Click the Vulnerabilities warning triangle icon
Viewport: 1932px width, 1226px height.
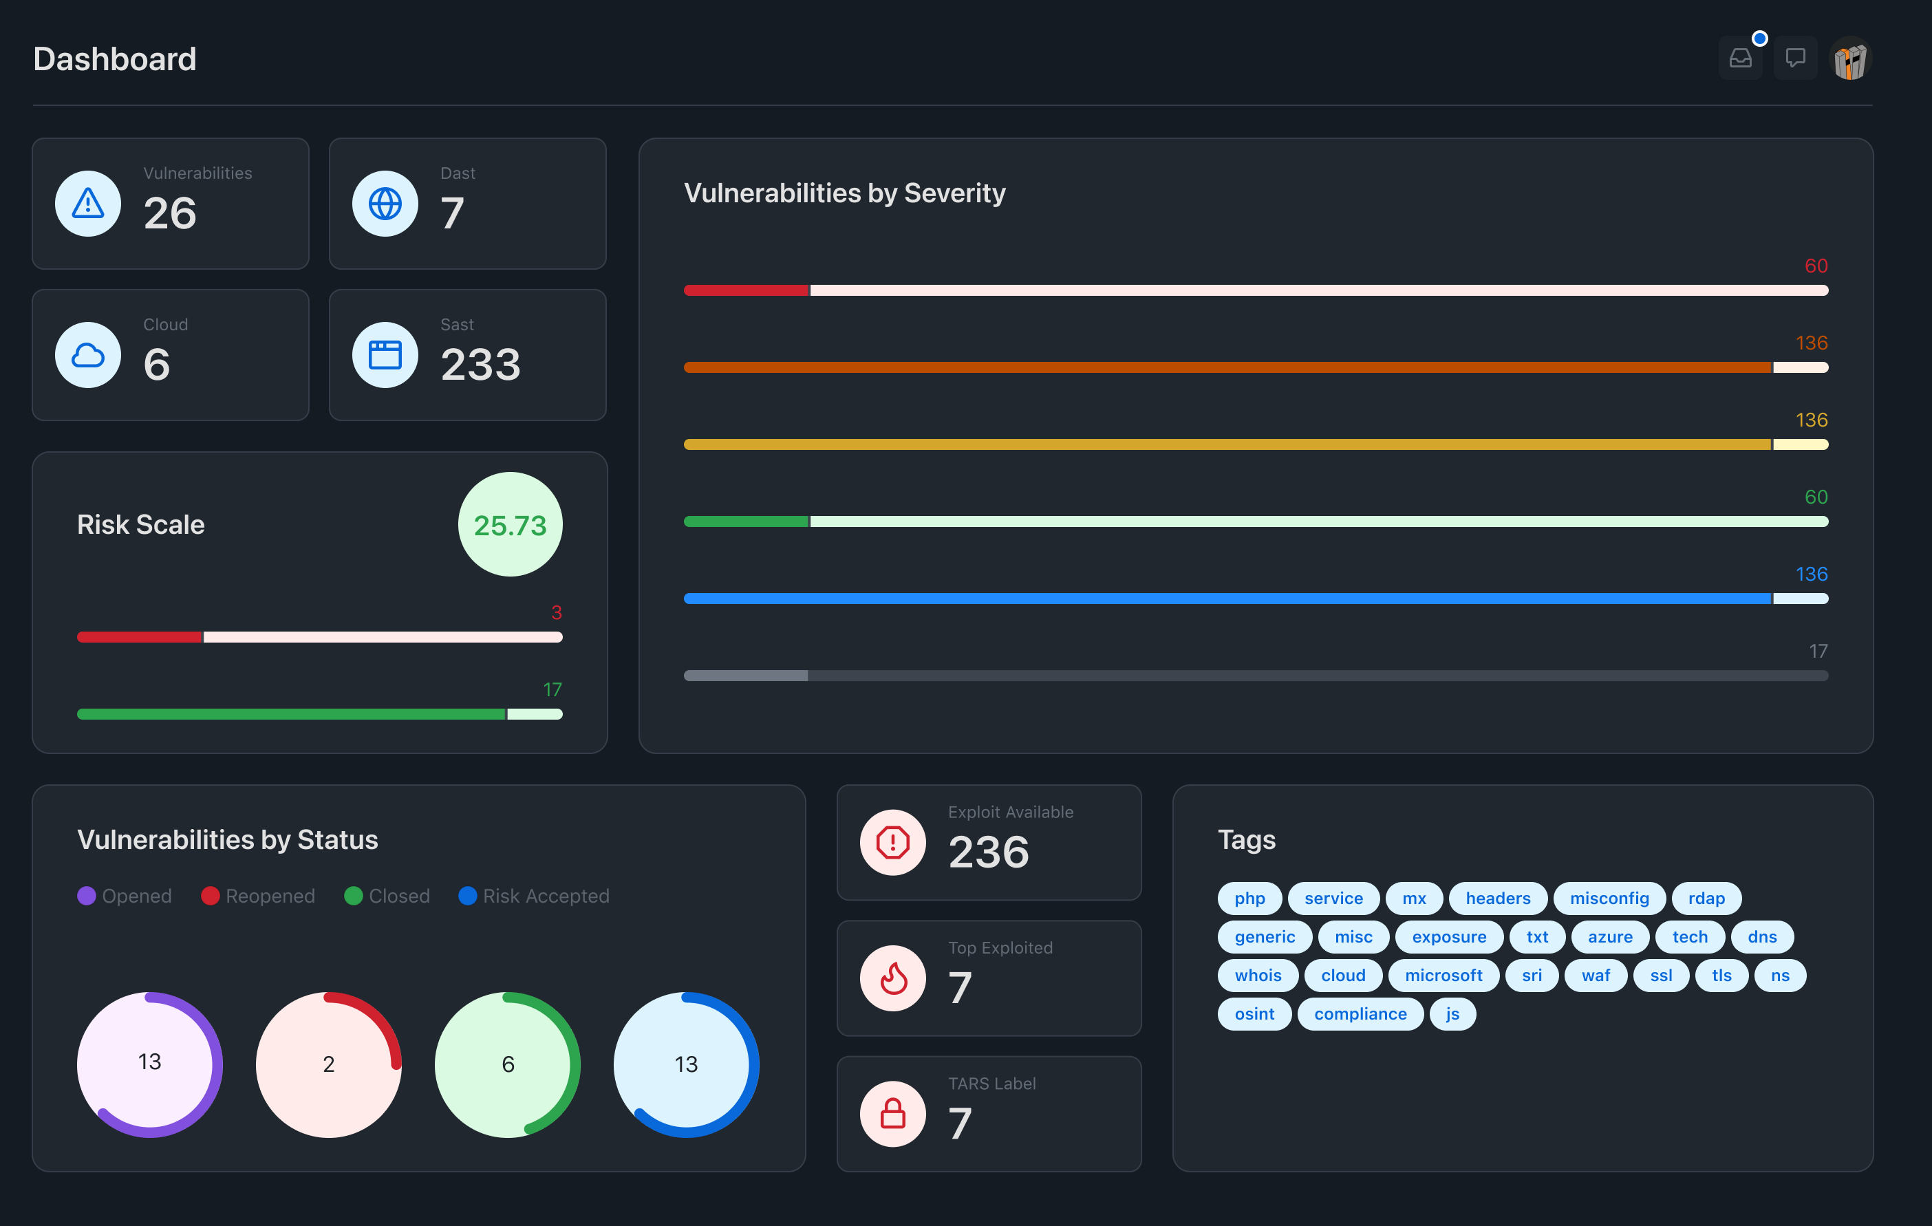tap(88, 204)
